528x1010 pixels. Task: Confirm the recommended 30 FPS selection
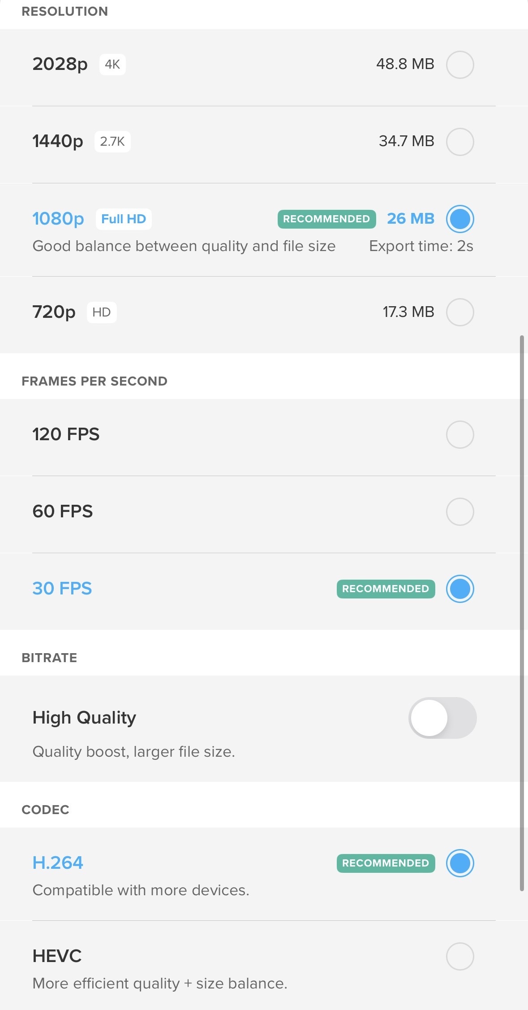point(459,589)
